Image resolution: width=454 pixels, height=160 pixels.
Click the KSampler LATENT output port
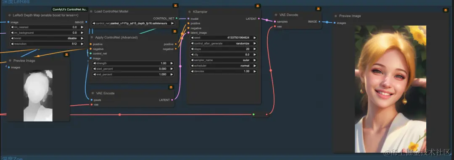259,19
